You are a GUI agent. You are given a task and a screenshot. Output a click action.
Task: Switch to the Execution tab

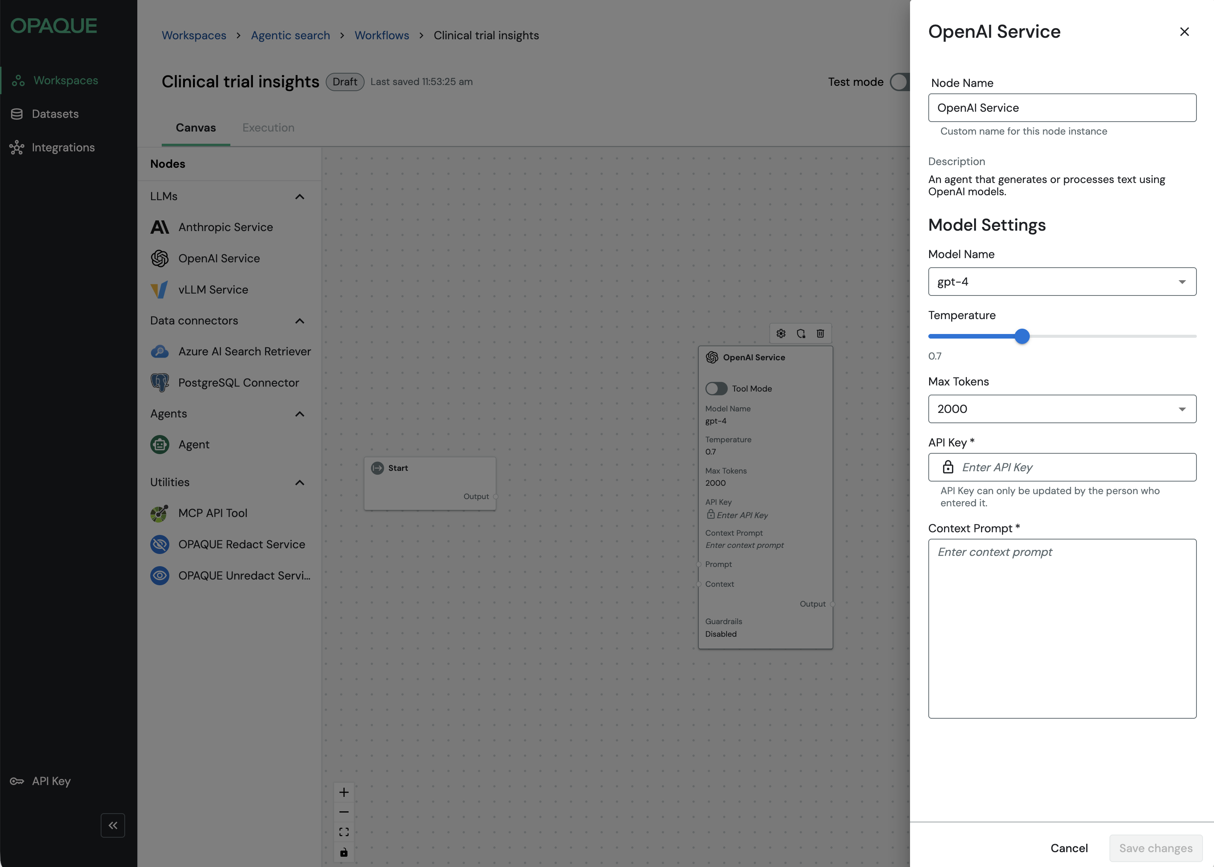(x=268, y=128)
